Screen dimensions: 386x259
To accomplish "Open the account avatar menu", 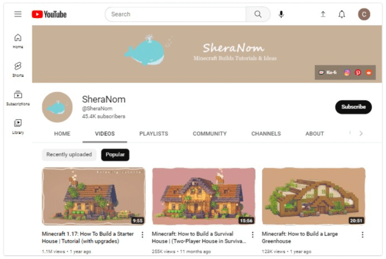I will pyautogui.click(x=364, y=14).
